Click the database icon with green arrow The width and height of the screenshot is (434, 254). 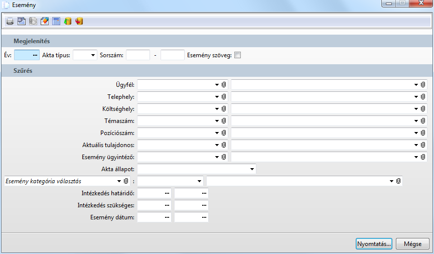pyautogui.click(x=68, y=21)
